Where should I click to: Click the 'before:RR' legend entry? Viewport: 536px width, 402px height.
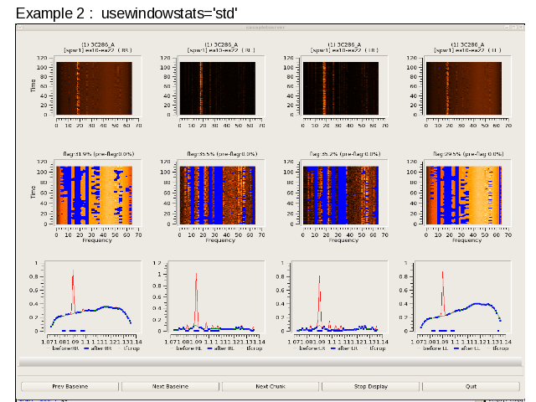tap(62, 348)
